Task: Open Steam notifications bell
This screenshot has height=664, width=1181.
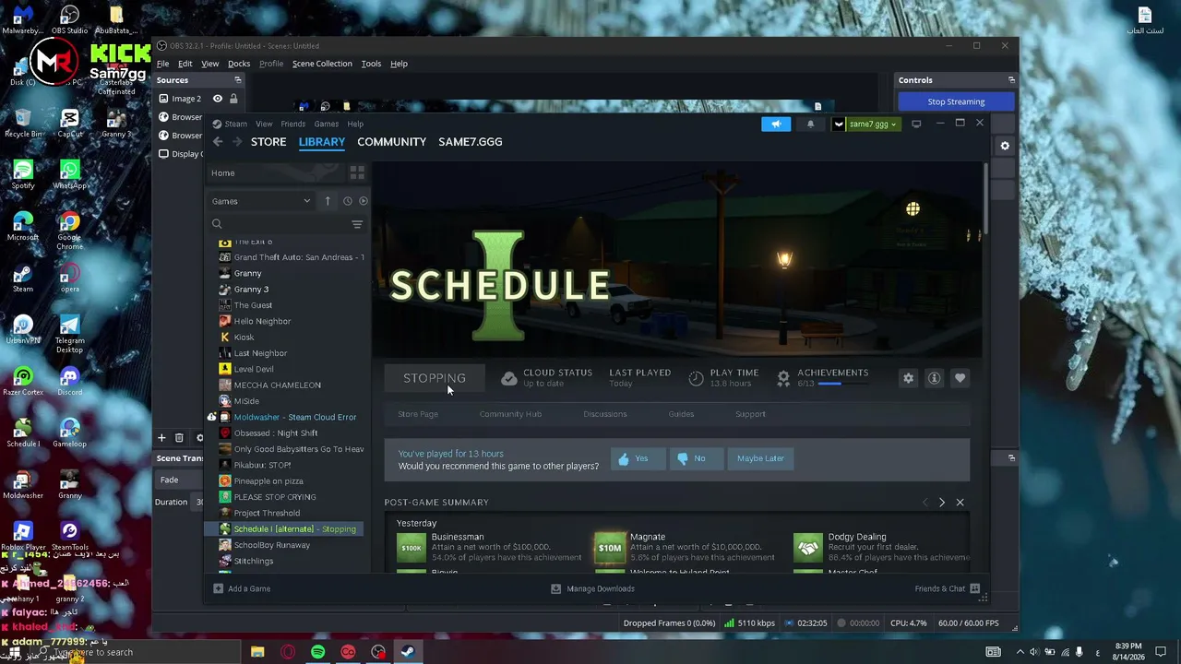Action: click(x=811, y=124)
